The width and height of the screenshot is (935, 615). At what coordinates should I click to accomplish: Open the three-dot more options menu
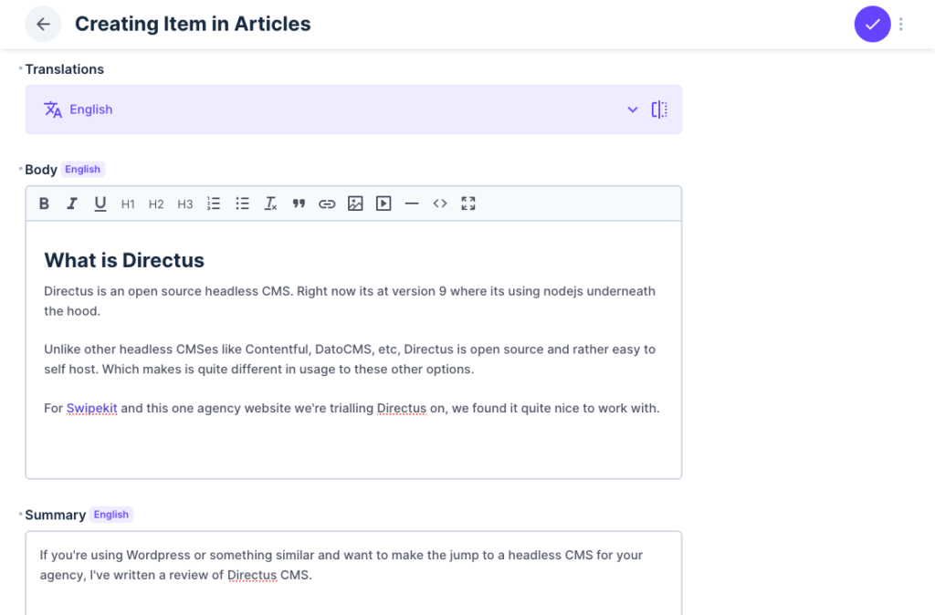[x=901, y=25]
